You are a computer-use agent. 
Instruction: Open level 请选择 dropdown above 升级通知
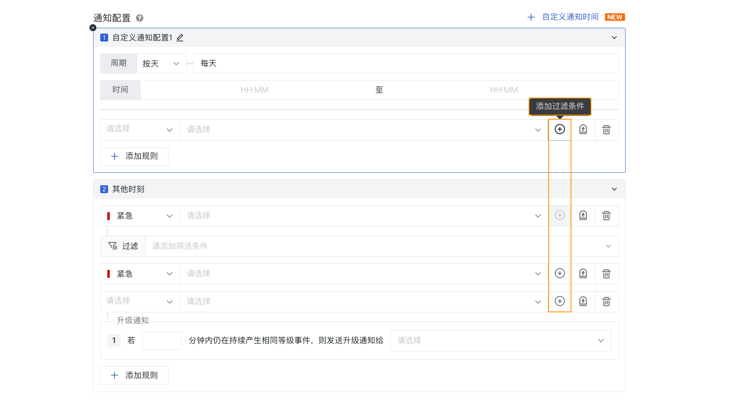140,302
